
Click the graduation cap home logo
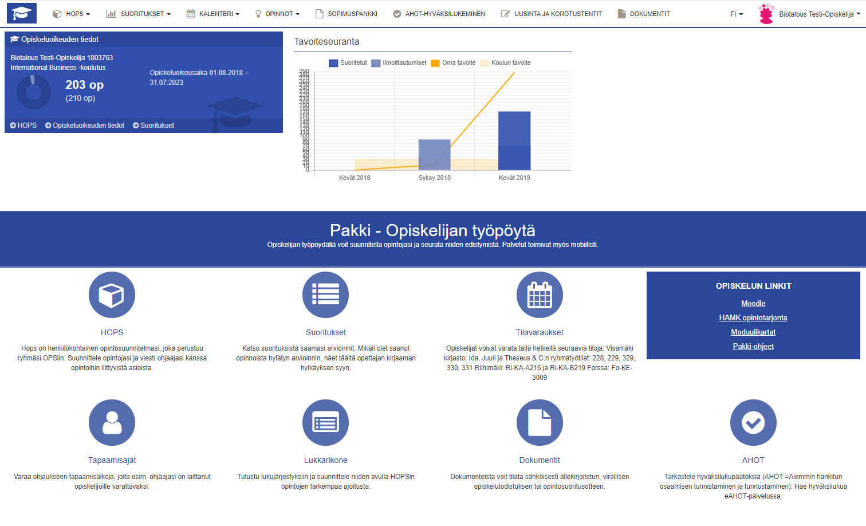tap(22, 13)
